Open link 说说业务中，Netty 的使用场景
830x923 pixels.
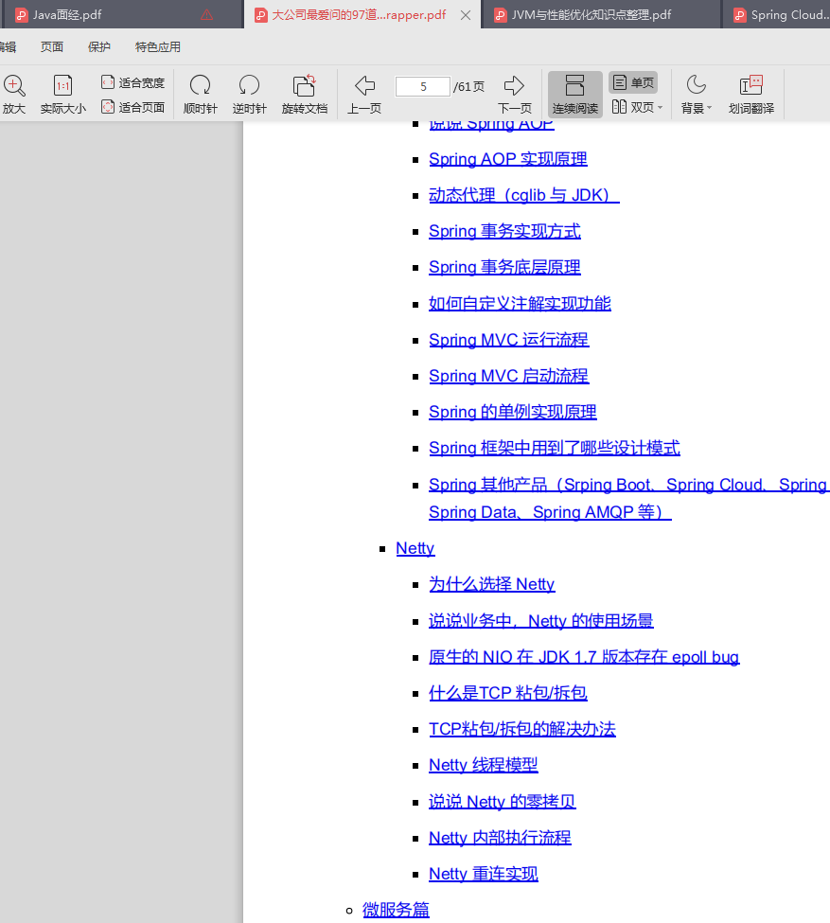click(x=541, y=620)
